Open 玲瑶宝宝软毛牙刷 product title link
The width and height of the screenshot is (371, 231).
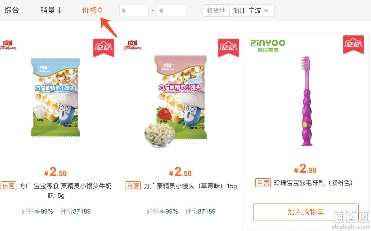point(314,183)
